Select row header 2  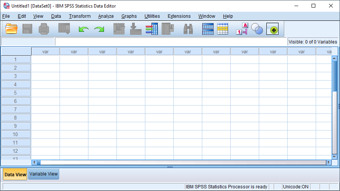click(16, 68)
